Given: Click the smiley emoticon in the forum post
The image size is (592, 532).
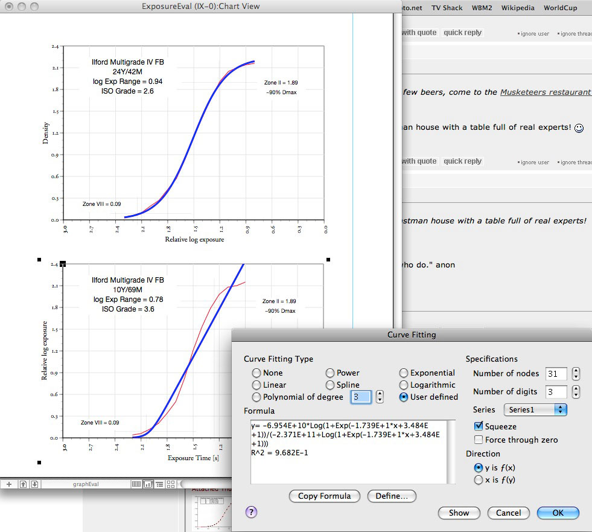Looking at the screenshot, I should point(579,128).
